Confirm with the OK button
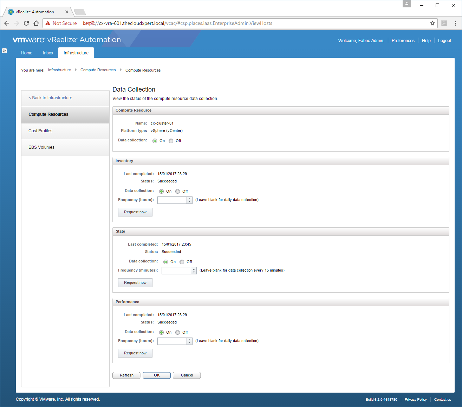 point(157,375)
